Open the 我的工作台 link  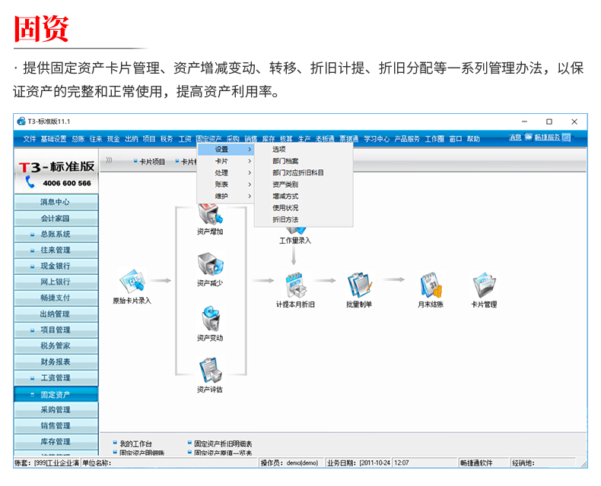136,443
